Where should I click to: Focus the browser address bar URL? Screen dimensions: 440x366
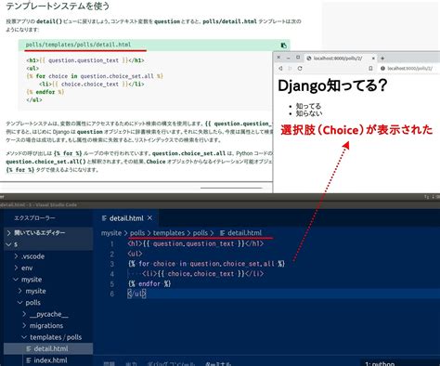click(x=410, y=69)
